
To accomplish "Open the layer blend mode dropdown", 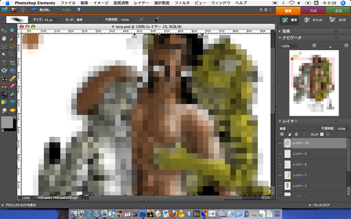I will coord(299,129).
